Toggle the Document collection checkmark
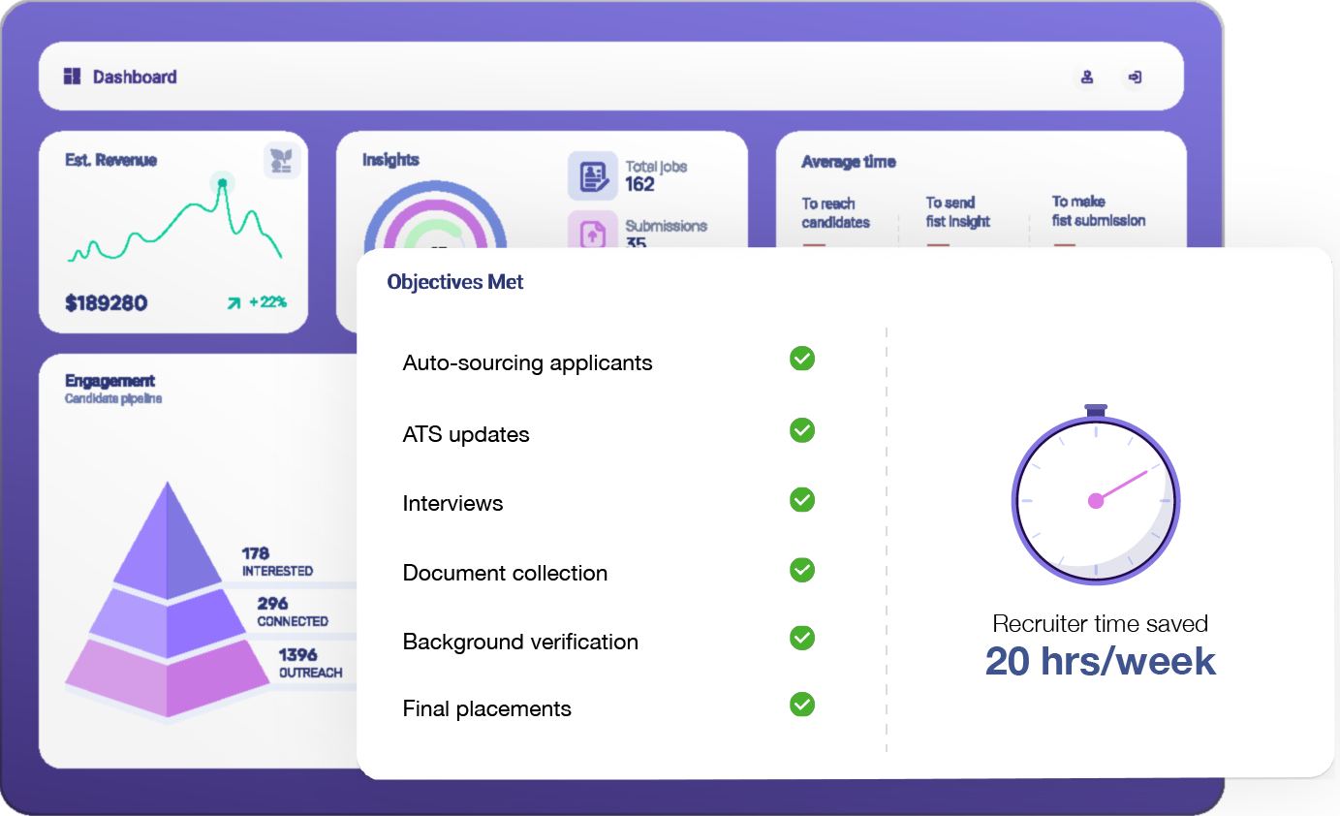Image resolution: width=1340 pixels, height=816 pixels. (x=801, y=571)
